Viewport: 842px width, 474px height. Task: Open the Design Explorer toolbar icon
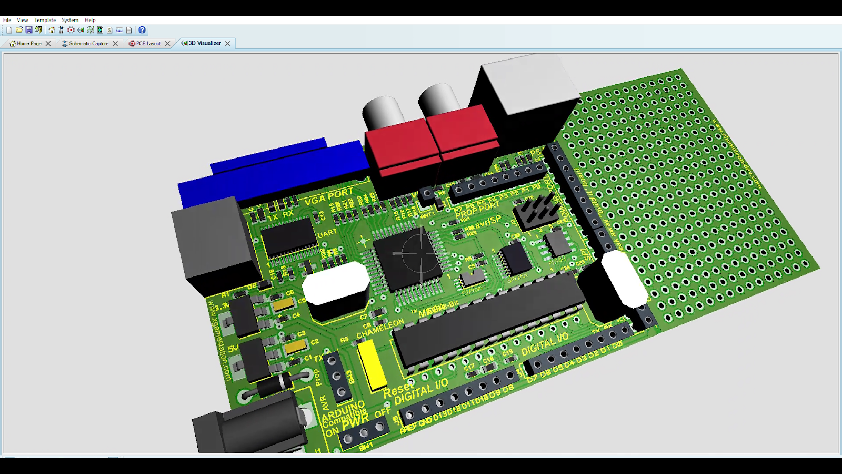[x=100, y=30]
